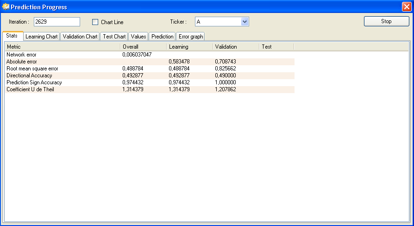This screenshot has width=414, height=226.
Task: Sort by the Learning column header
Action: pos(190,47)
